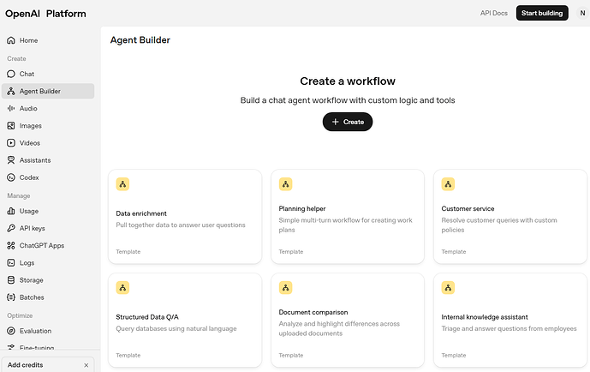Viewport: 590px width, 372px height.
Task: Open Codex from sidebar
Action: point(48,177)
